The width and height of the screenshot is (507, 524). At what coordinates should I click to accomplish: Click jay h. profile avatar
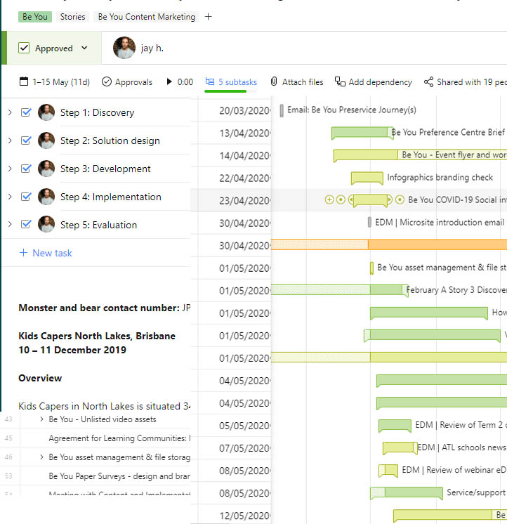[x=124, y=48]
